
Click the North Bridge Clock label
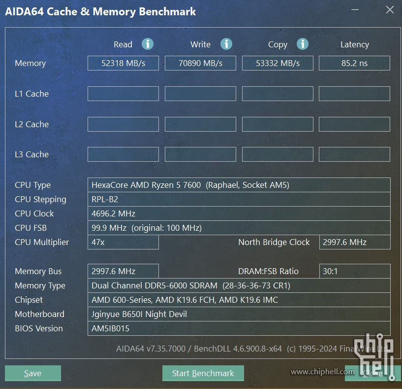[x=274, y=242]
